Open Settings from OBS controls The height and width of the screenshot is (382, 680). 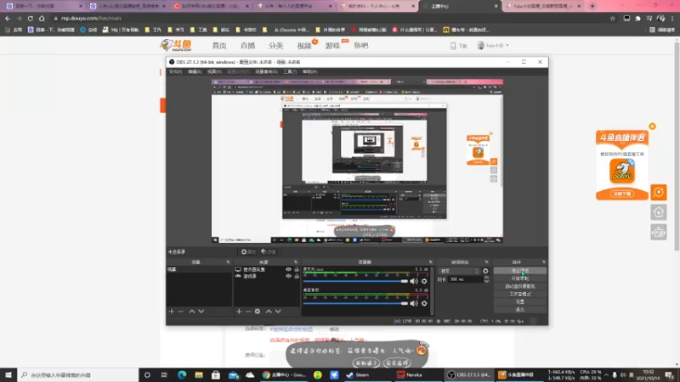click(x=520, y=302)
